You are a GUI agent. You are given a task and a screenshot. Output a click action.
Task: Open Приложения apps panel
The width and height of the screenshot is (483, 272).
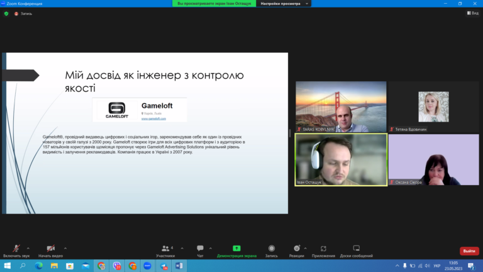click(323, 249)
